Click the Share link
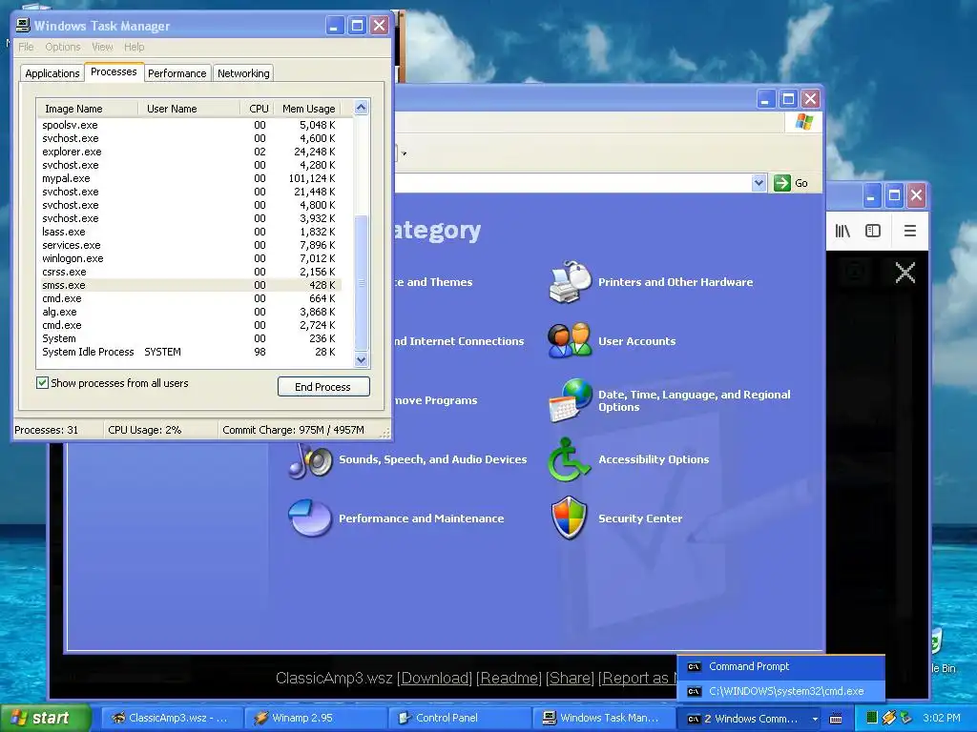Image resolution: width=977 pixels, height=732 pixels. coord(570,678)
